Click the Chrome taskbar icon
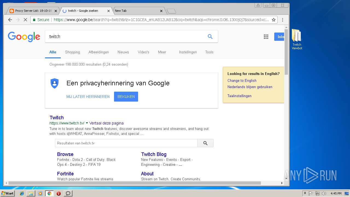 tap(49, 193)
